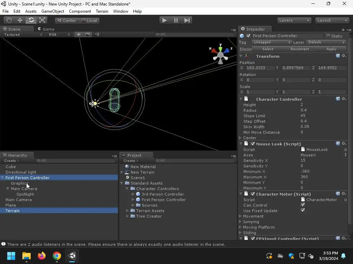
Task: Open the Layout dropdown
Action: 332,20
